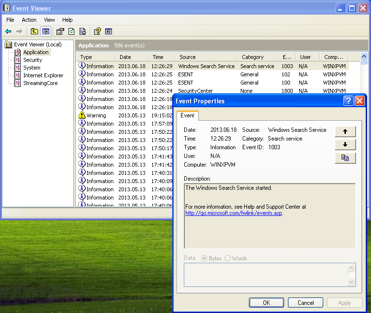The width and height of the screenshot is (371, 313).
Task: Click the last toolbar icon beside Help
Action: point(109,31)
